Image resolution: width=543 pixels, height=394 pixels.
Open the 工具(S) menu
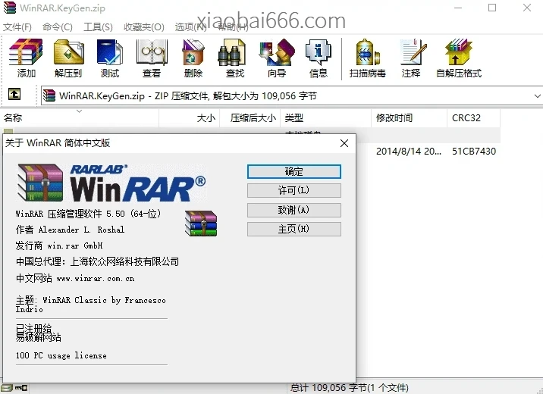[98, 27]
